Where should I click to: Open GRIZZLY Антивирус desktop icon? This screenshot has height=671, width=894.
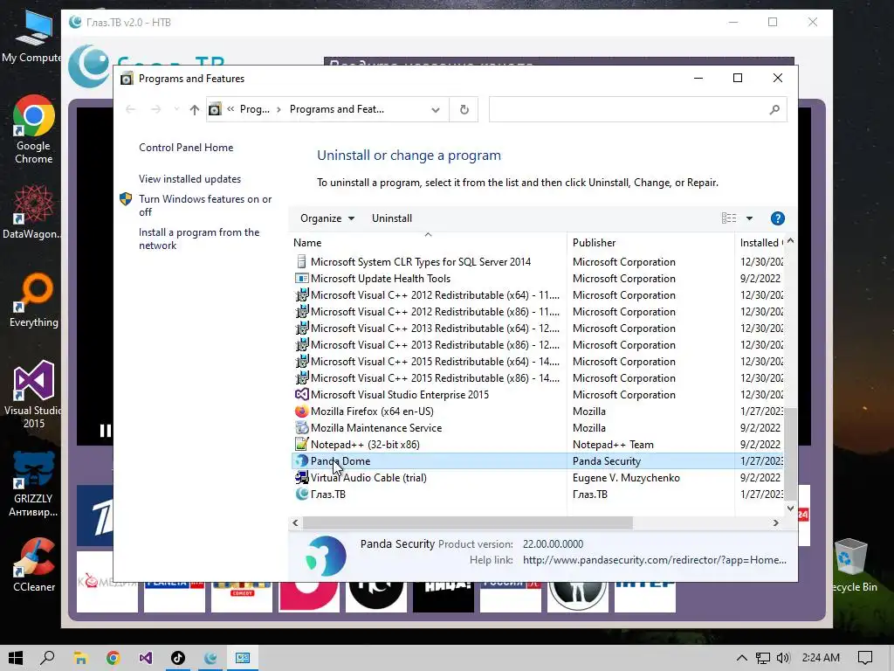(33, 484)
